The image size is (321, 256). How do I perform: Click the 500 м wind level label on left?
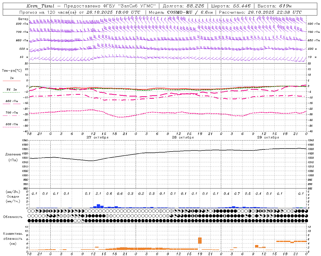click(x=24, y=49)
